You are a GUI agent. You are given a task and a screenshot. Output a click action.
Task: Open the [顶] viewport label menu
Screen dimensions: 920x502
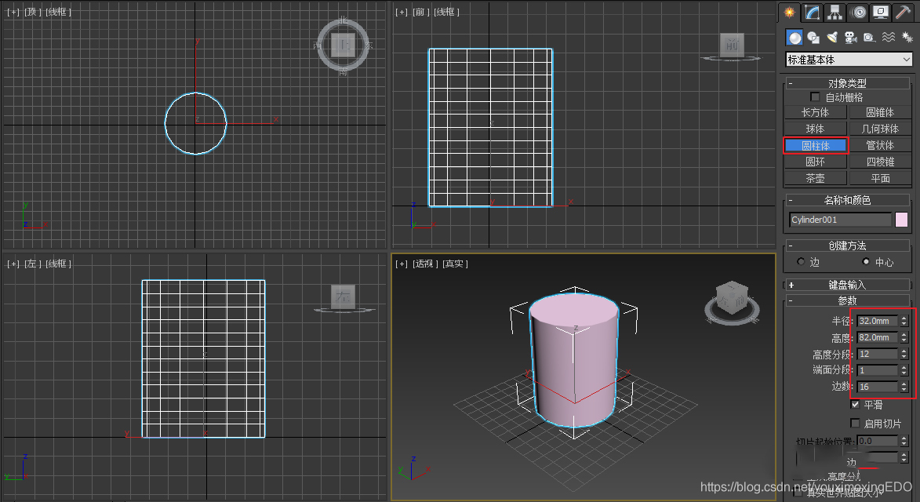pyautogui.click(x=31, y=12)
